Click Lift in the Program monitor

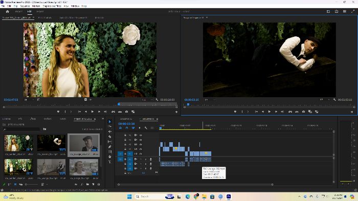coord(290,111)
